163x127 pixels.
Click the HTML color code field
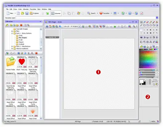(x=155, y=81)
